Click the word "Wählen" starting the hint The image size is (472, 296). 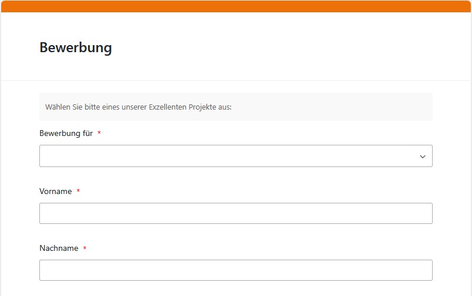57,107
